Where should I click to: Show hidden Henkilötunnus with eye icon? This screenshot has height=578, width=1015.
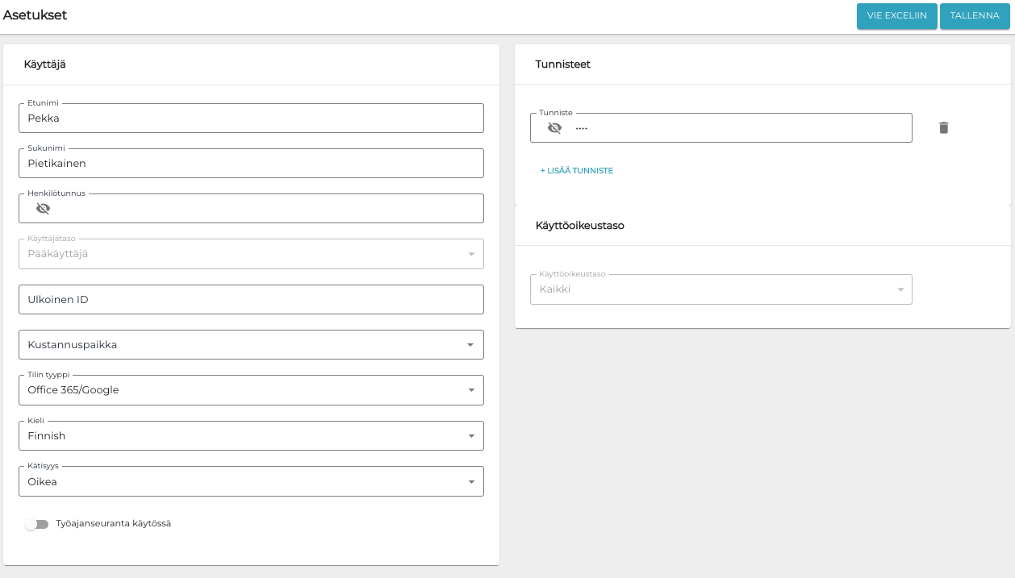(43, 208)
